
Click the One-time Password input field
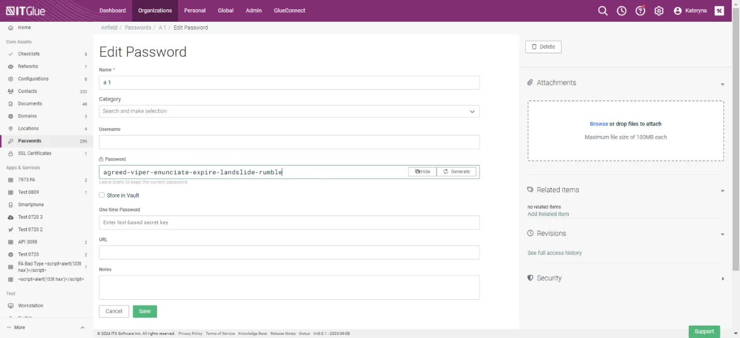tap(289, 223)
